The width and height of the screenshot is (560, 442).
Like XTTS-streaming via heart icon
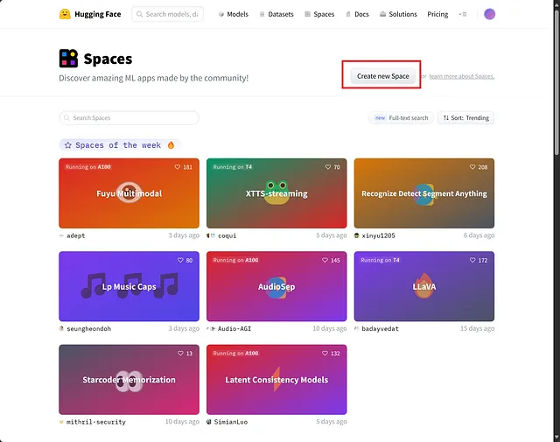click(328, 167)
